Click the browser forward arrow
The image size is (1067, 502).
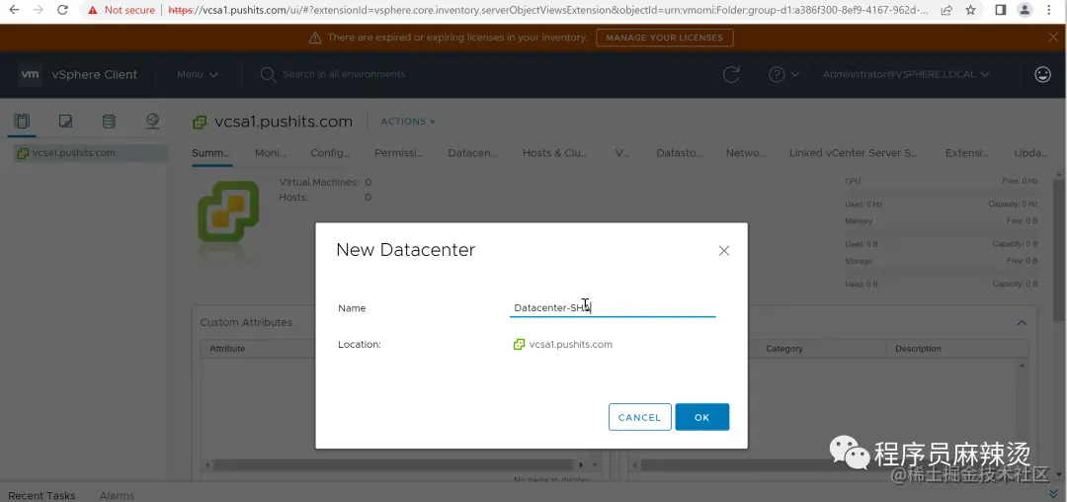[x=39, y=10]
